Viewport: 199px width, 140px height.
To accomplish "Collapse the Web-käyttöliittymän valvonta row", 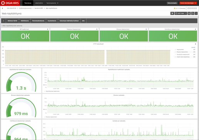I will pos(12,26).
